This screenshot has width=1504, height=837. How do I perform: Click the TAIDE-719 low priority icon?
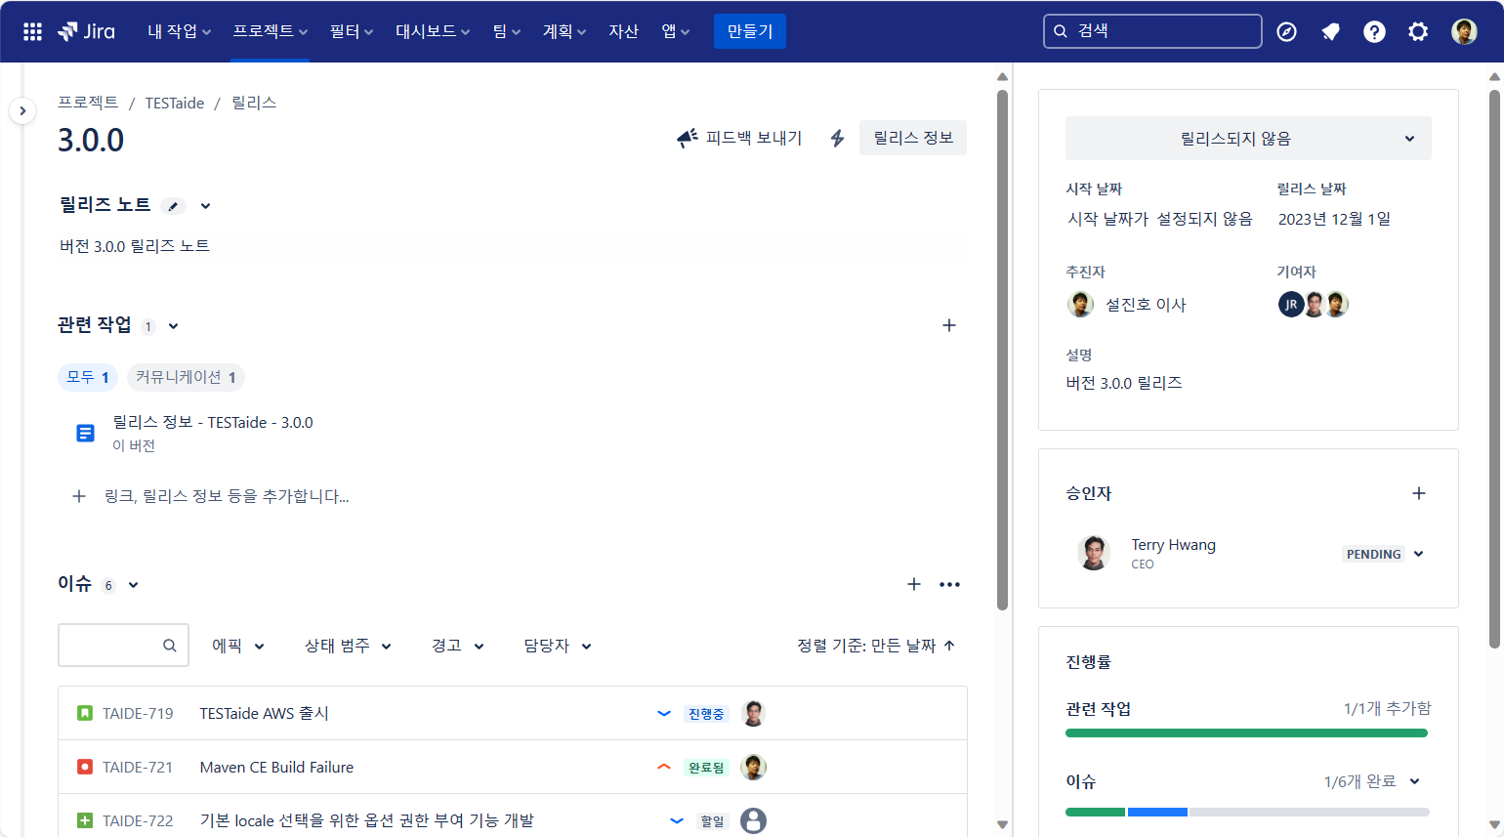664,713
